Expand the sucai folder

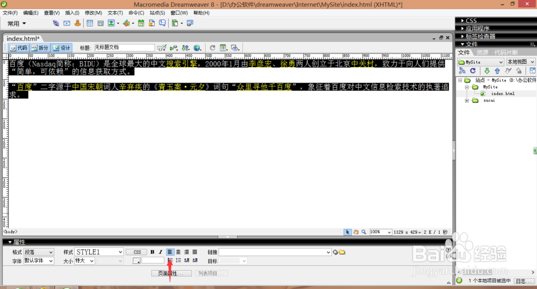pos(467,101)
